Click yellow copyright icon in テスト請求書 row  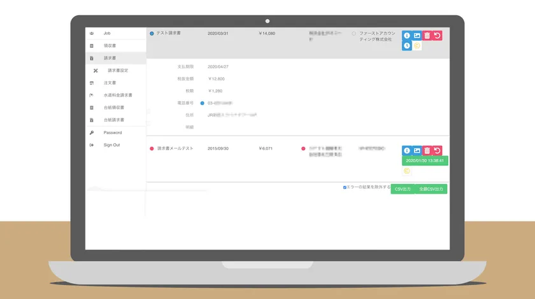pos(417,46)
